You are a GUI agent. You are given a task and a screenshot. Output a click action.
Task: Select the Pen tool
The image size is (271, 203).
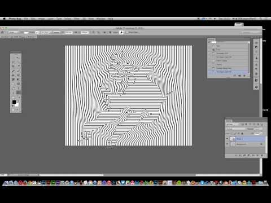13,88
